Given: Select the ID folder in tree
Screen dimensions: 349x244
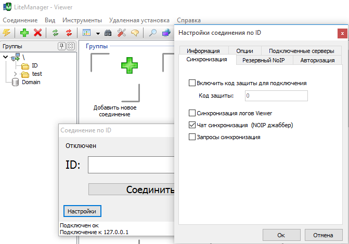Looking at the screenshot, I should (34, 65).
